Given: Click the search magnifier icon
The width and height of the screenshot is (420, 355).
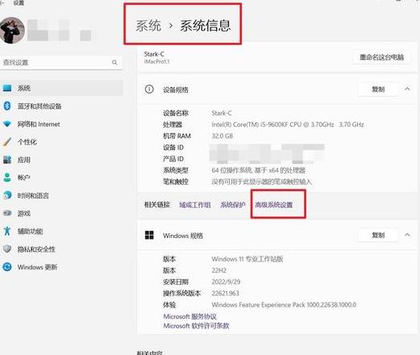Looking at the screenshot, I should point(114,62).
